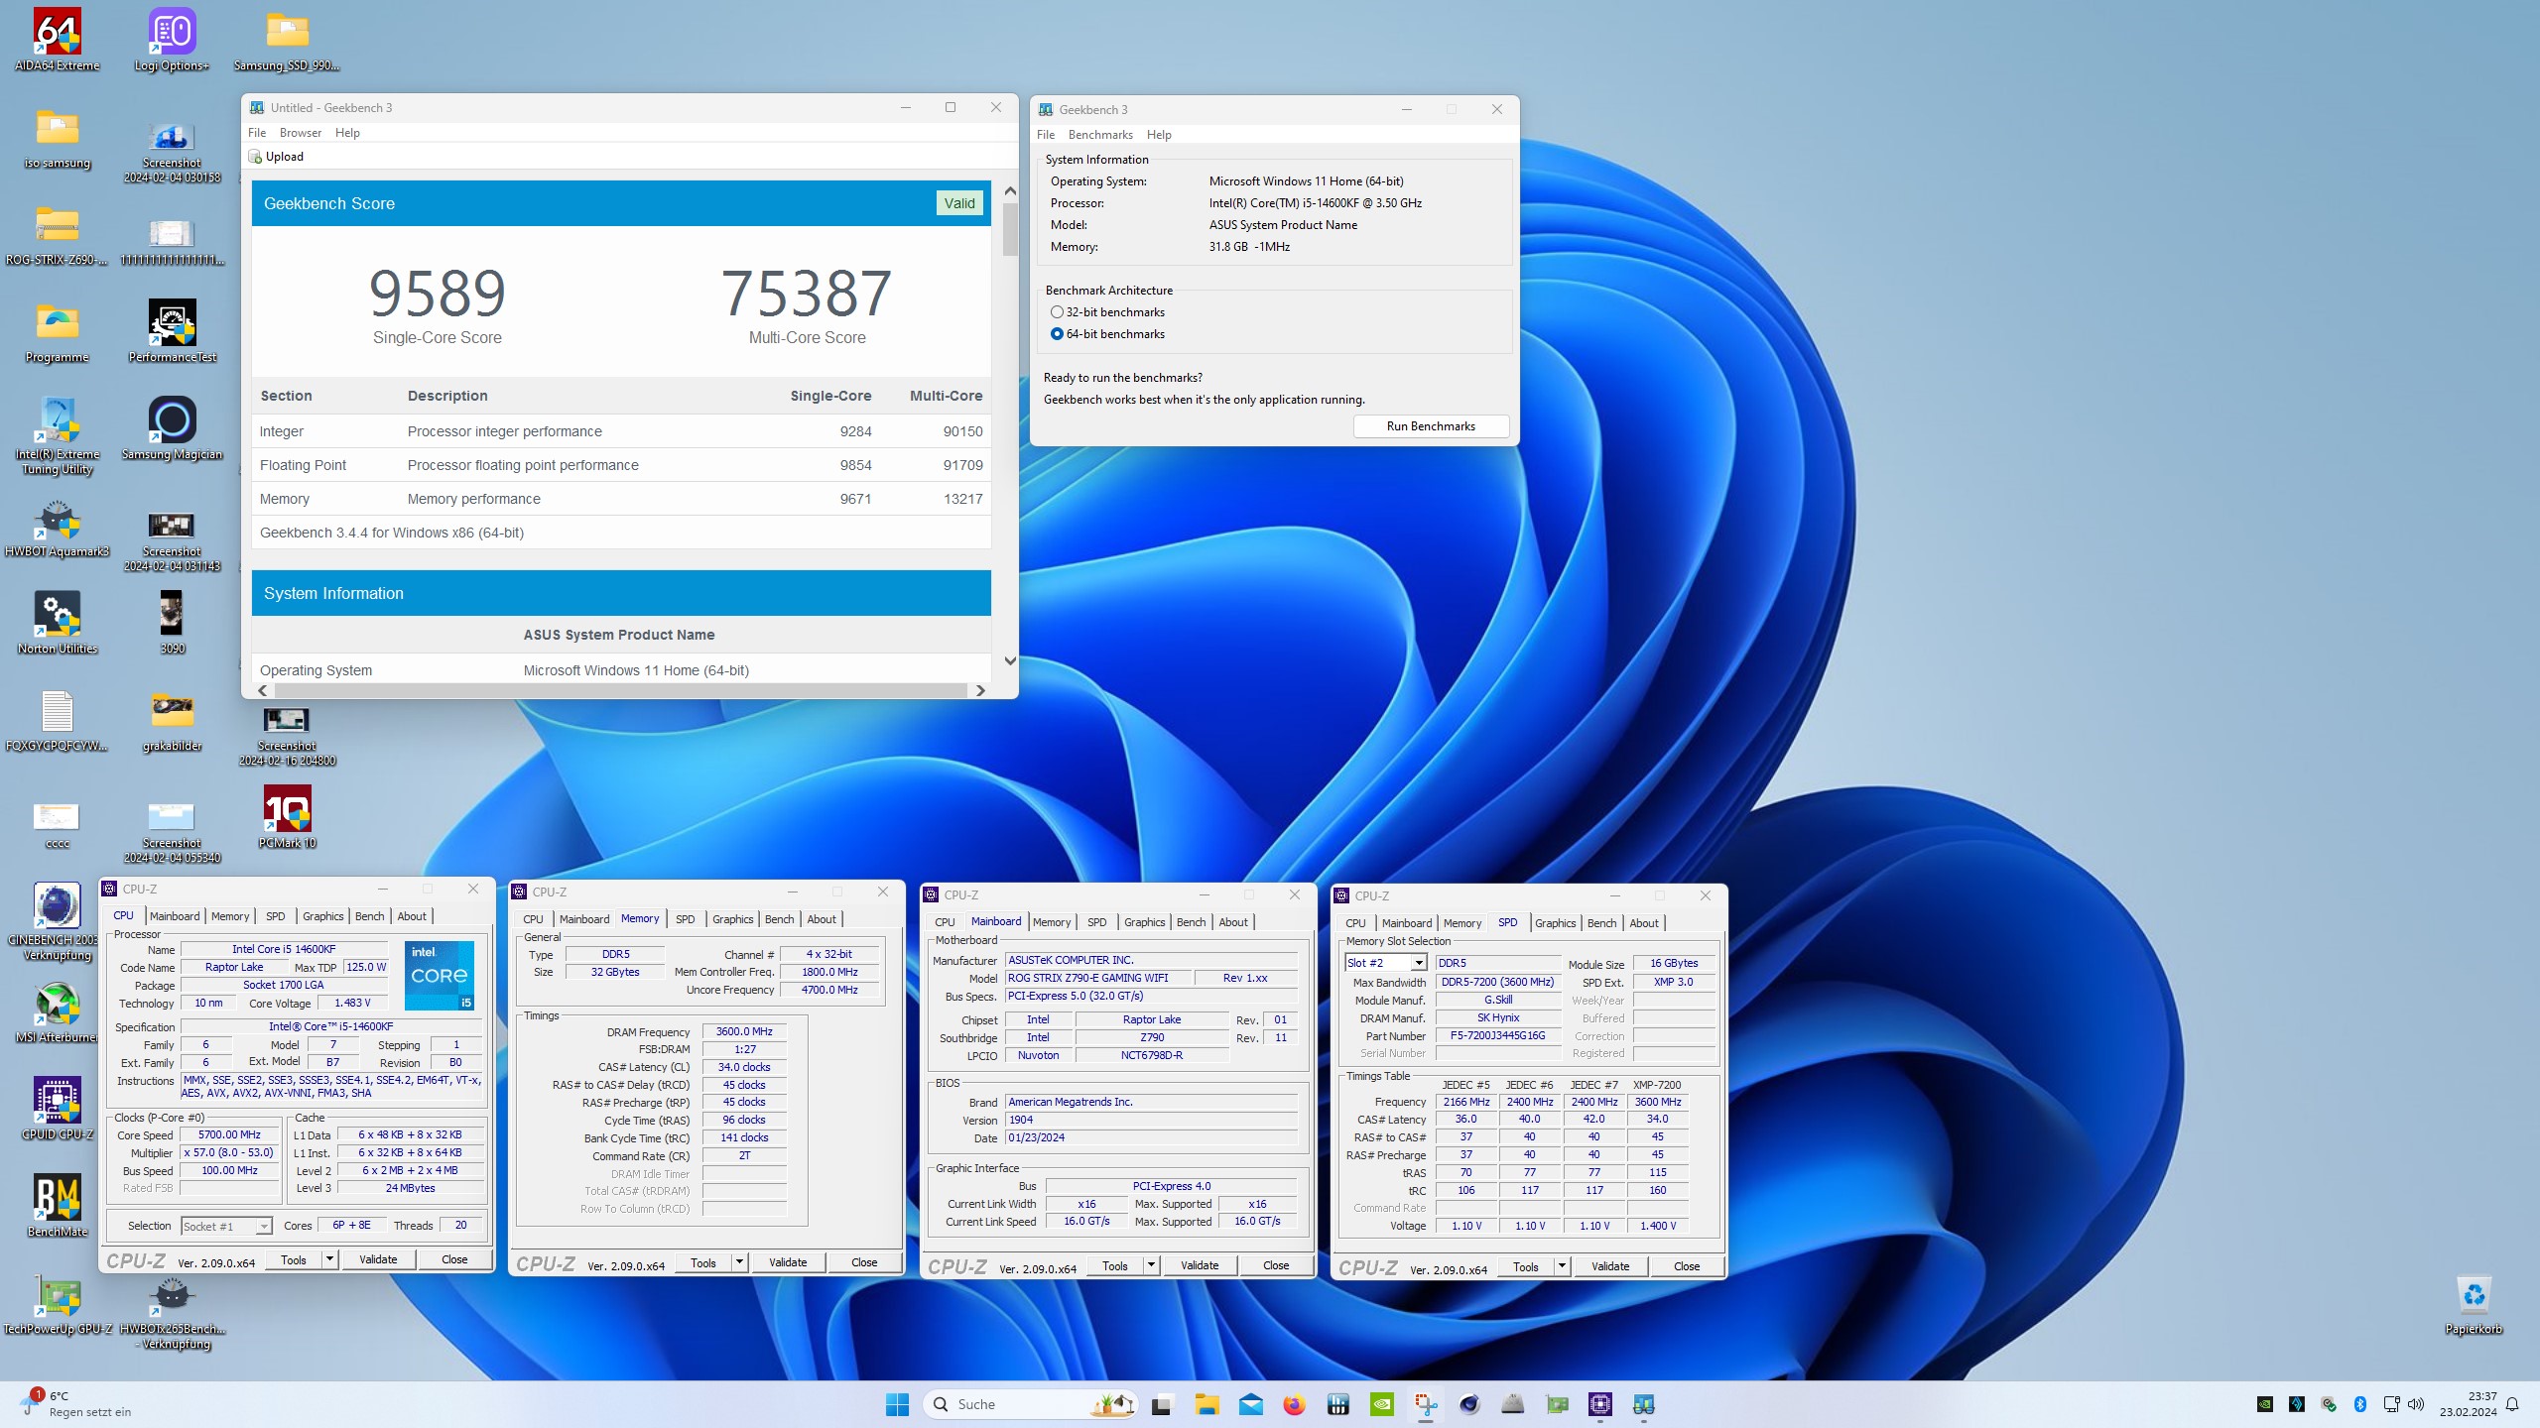
Task: Click scroll down arrow in Geekbench results
Action: [1010, 661]
